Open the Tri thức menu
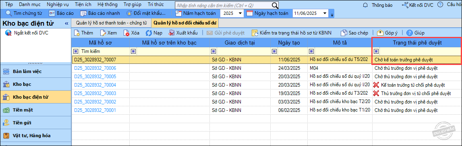 point(156,4)
